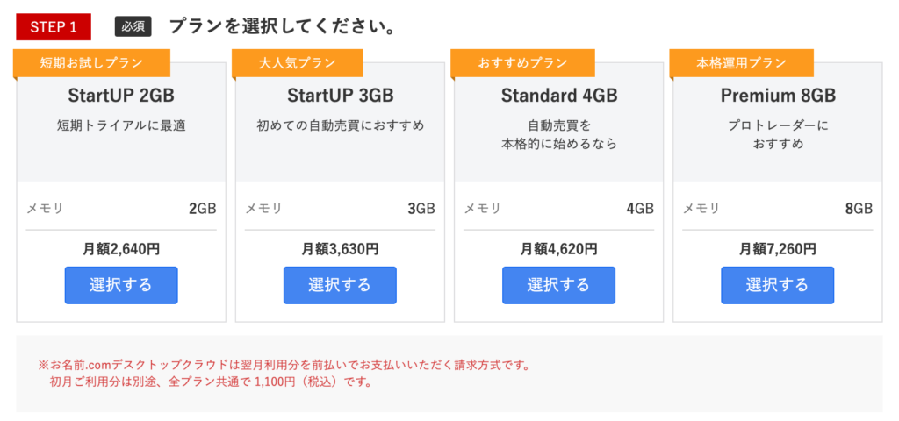
Task: Click the dark 必須 label badge
Action: coord(133,26)
